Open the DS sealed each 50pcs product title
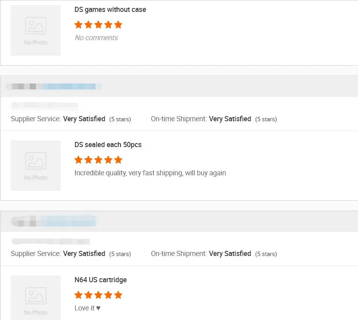This screenshot has height=320, width=358. (x=108, y=145)
